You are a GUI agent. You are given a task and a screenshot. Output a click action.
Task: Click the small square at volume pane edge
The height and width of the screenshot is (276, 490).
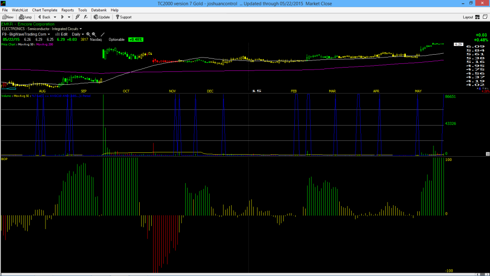click(488, 154)
